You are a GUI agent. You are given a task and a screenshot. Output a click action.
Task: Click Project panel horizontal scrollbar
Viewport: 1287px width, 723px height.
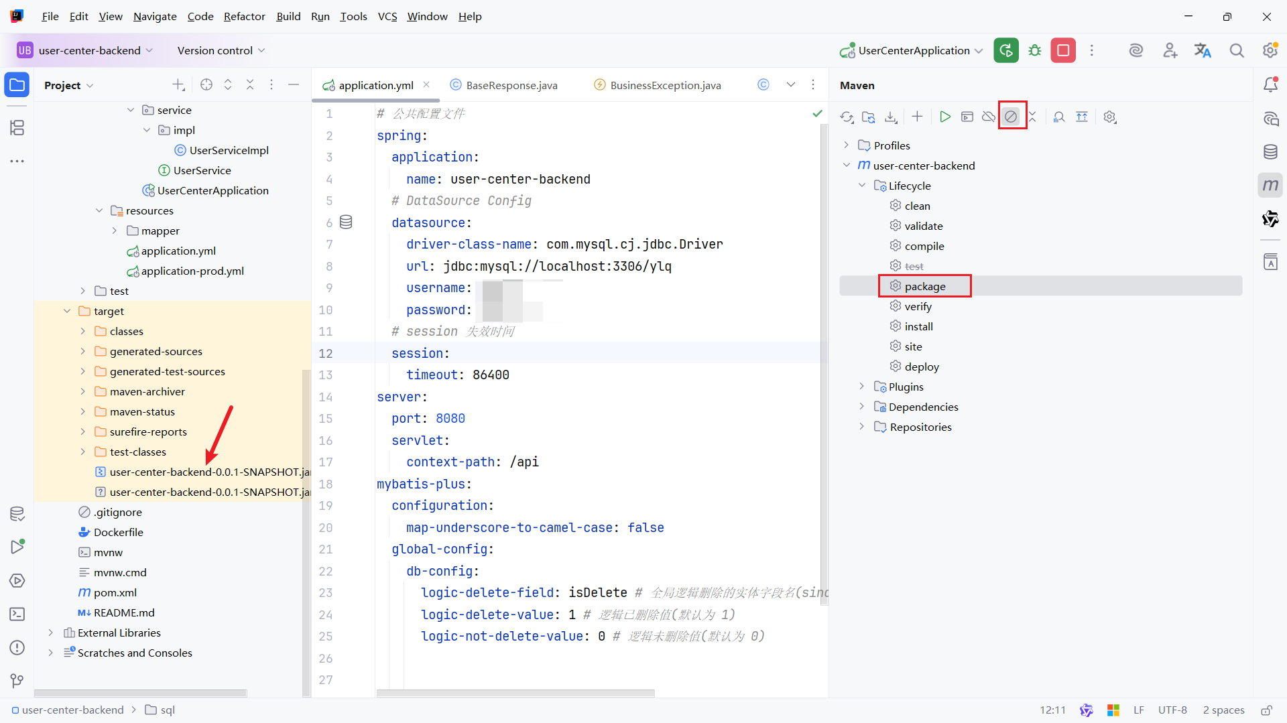click(141, 694)
